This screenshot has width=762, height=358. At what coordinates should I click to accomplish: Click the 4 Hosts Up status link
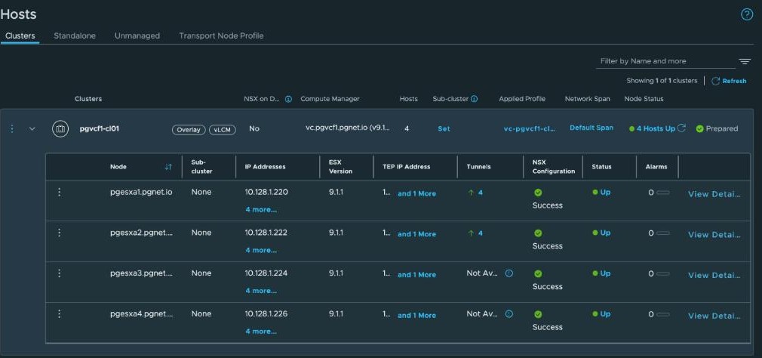[x=656, y=129]
